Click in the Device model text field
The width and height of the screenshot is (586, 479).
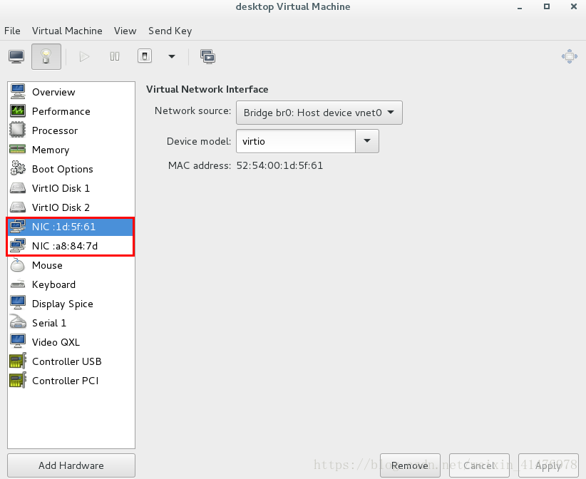pos(296,141)
